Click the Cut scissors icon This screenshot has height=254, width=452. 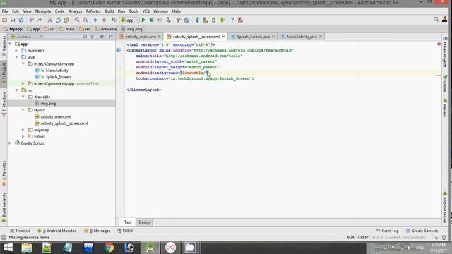(50, 20)
